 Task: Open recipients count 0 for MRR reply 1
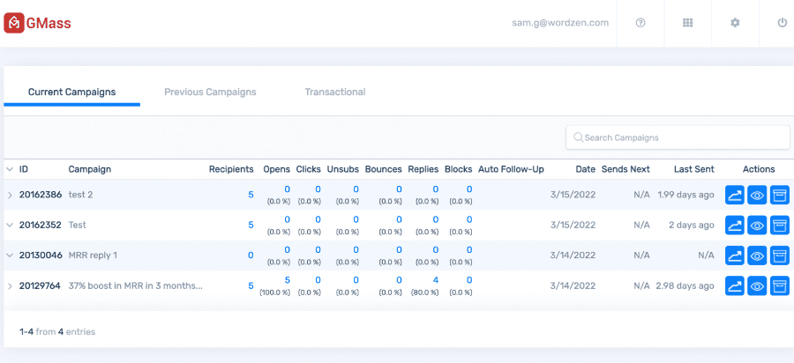pos(251,256)
